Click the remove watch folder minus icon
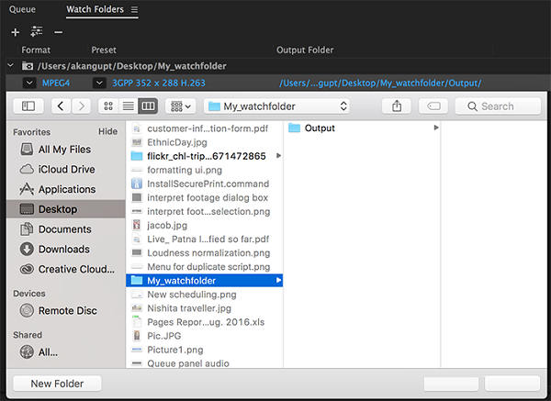551x401 pixels. [x=59, y=31]
